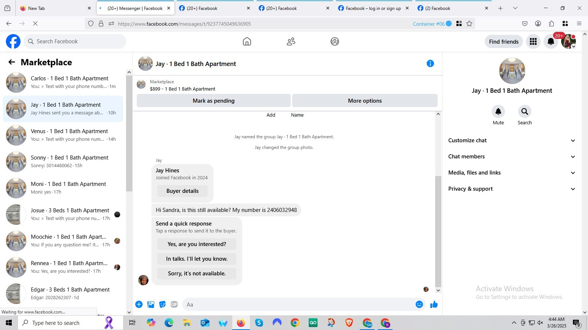Choose a GIF from the GIF icon
Viewport: 588px width, 330px height.
pyautogui.click(x=174, y=304)
